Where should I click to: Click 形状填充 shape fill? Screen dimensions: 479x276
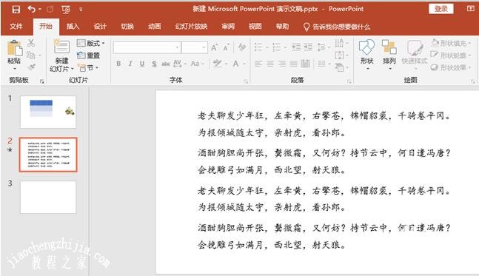pyautogui.click(x=451, y=43)
